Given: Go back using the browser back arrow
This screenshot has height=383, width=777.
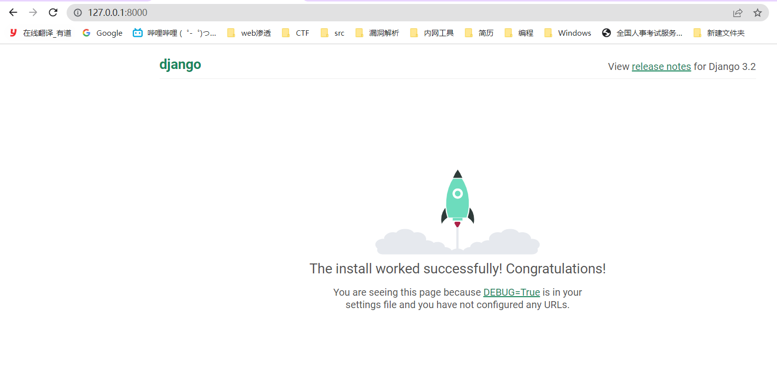Looking at the screenshot, I should pos(13,12).
